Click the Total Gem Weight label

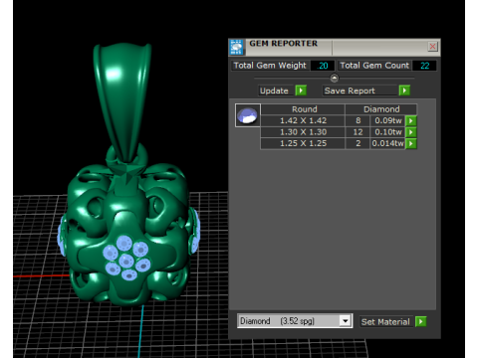pos(270,66)
